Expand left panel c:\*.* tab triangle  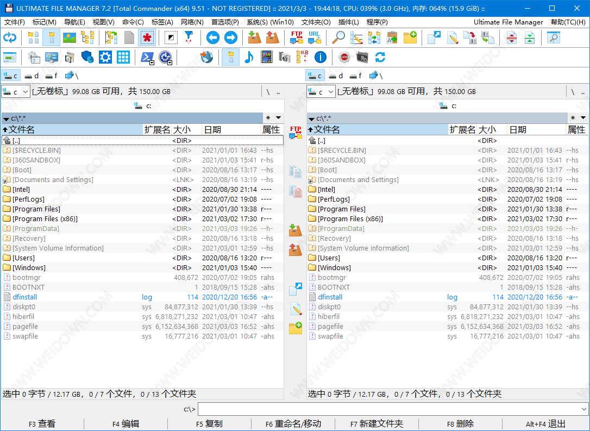click(x=6, y=119)
